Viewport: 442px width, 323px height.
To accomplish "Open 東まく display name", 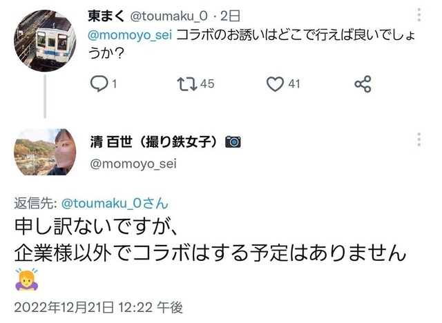I will click(x=106, y=16).
